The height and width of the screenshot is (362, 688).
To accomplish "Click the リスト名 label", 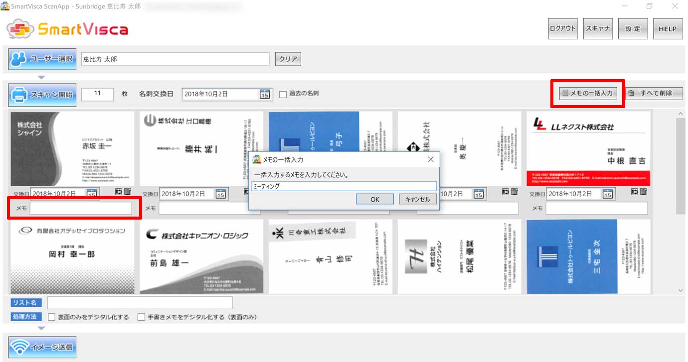I will coord(26,303).
